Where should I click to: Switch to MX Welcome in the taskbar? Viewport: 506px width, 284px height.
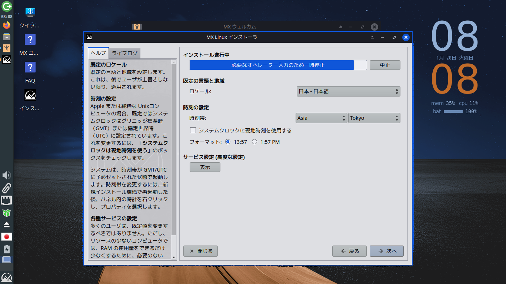[x=7, y=48]
